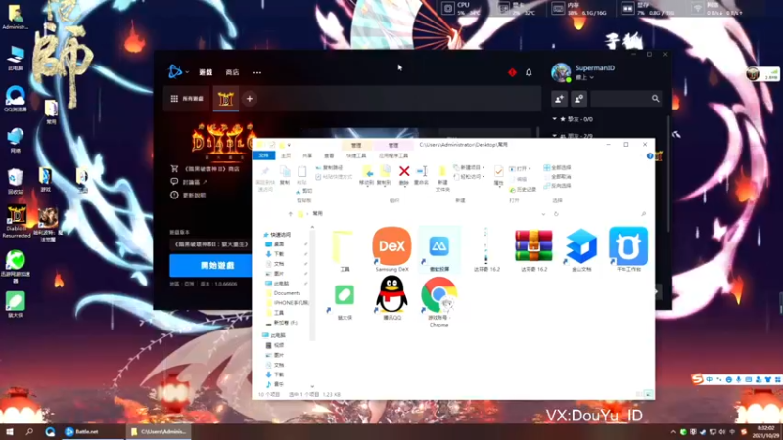
Task: Select the Diablo II game tab icon
Action: tap(226, 99)
